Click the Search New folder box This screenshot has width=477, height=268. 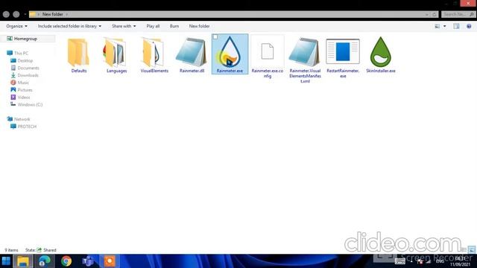(x=458, y=14)
